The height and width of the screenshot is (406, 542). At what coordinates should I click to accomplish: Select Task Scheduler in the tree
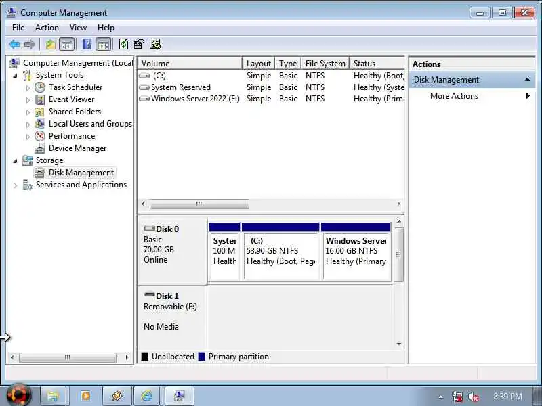(x=75, y=87)
